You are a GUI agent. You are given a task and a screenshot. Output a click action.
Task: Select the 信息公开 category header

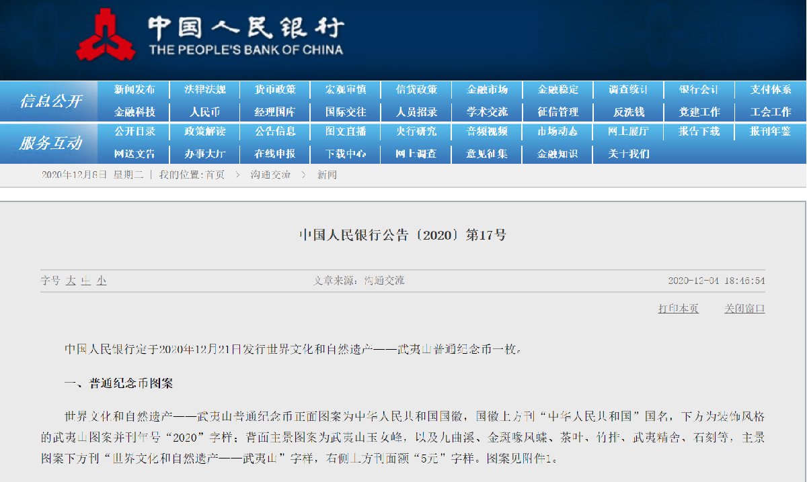coord(50,101)
